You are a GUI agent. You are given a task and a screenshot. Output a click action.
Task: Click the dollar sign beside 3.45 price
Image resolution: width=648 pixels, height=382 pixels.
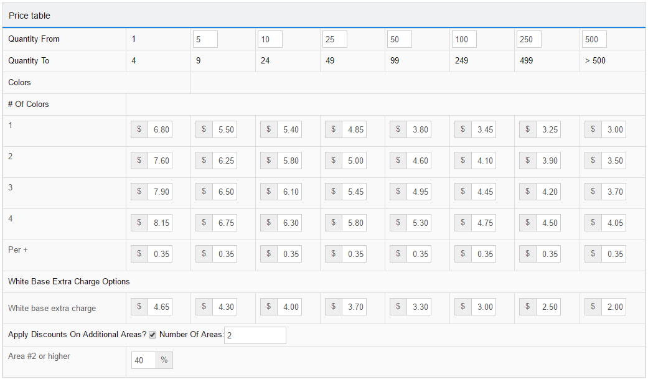[463, 129]
